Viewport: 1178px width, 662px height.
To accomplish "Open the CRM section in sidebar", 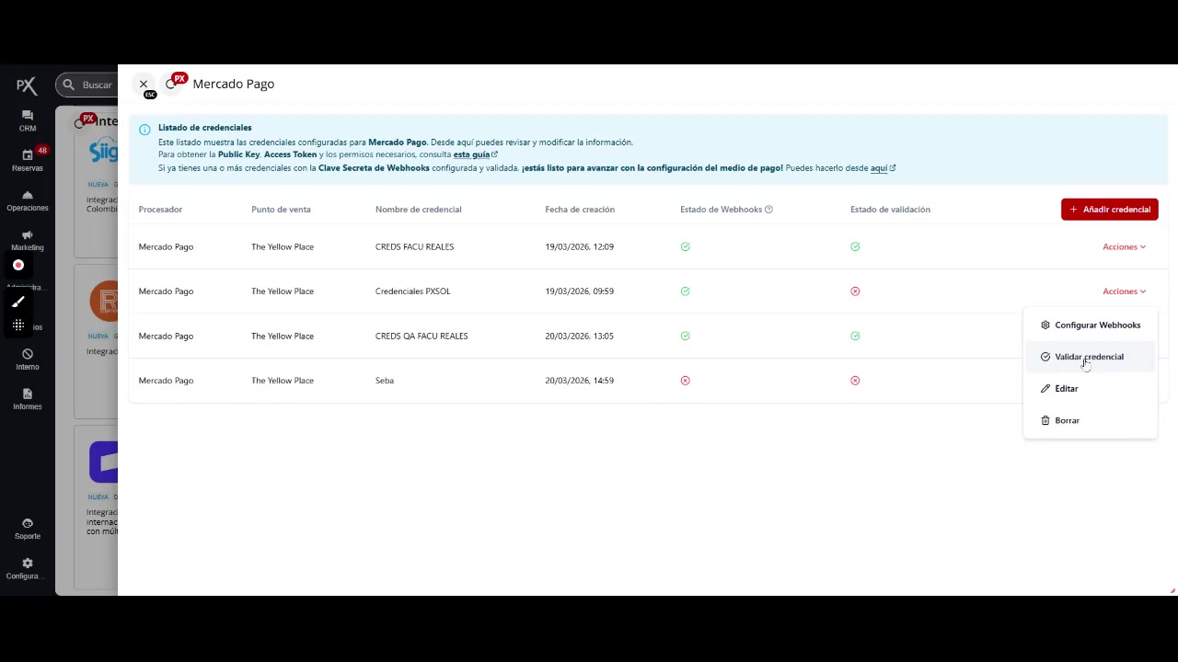I will pos(28,120).
